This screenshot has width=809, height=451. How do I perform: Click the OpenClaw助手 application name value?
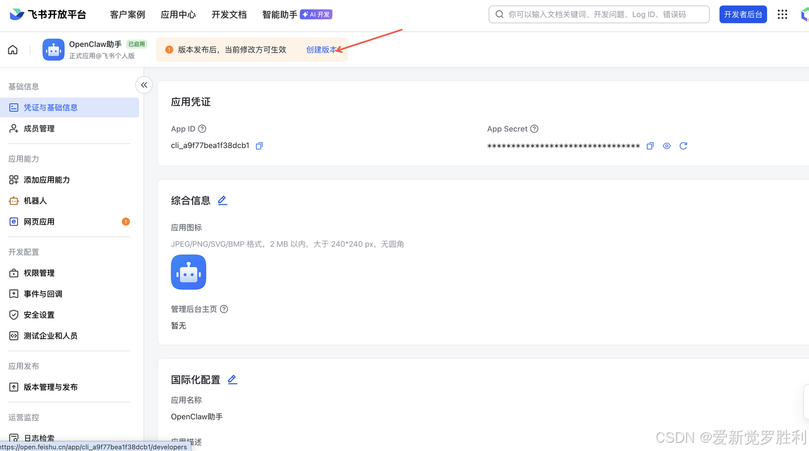click(197, 417)
